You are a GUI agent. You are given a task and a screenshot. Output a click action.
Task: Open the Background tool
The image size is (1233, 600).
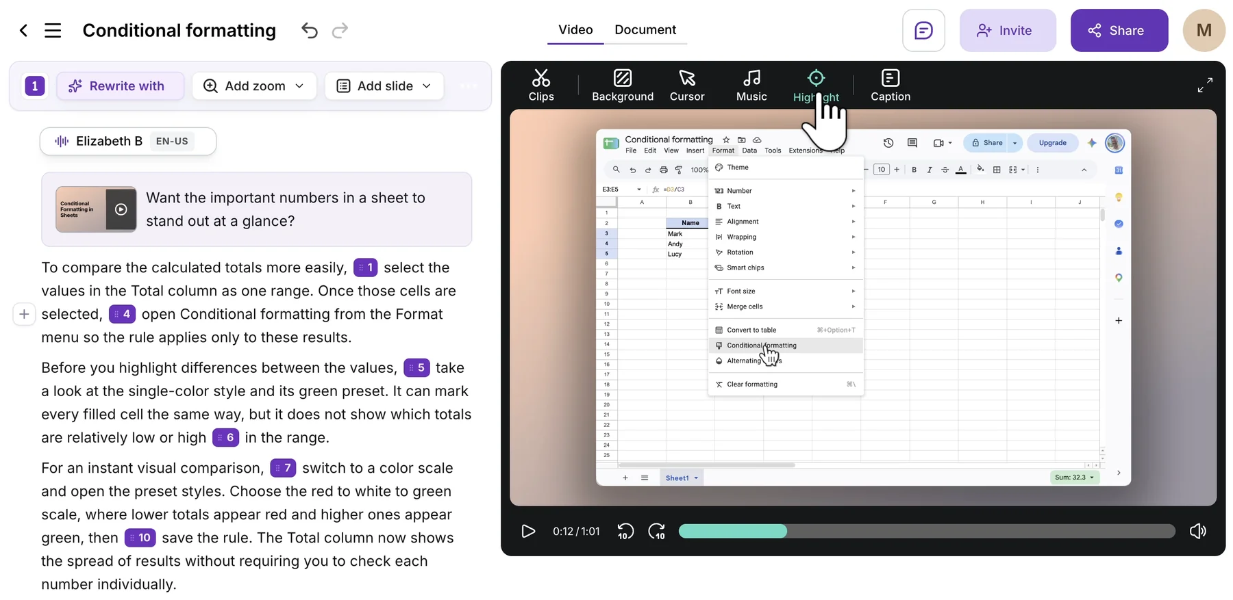[x=623, y=86]
